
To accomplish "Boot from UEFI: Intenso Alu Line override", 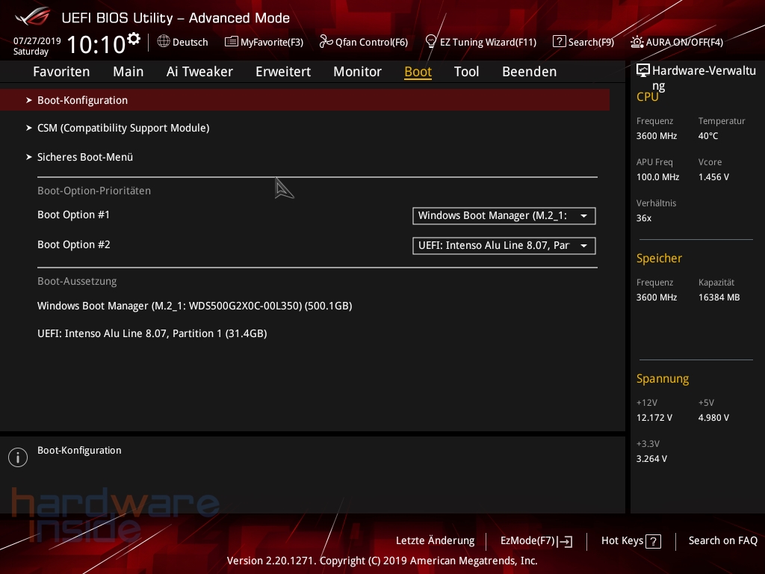I will 152,334.
